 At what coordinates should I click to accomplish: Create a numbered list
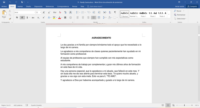click(83, 12)
